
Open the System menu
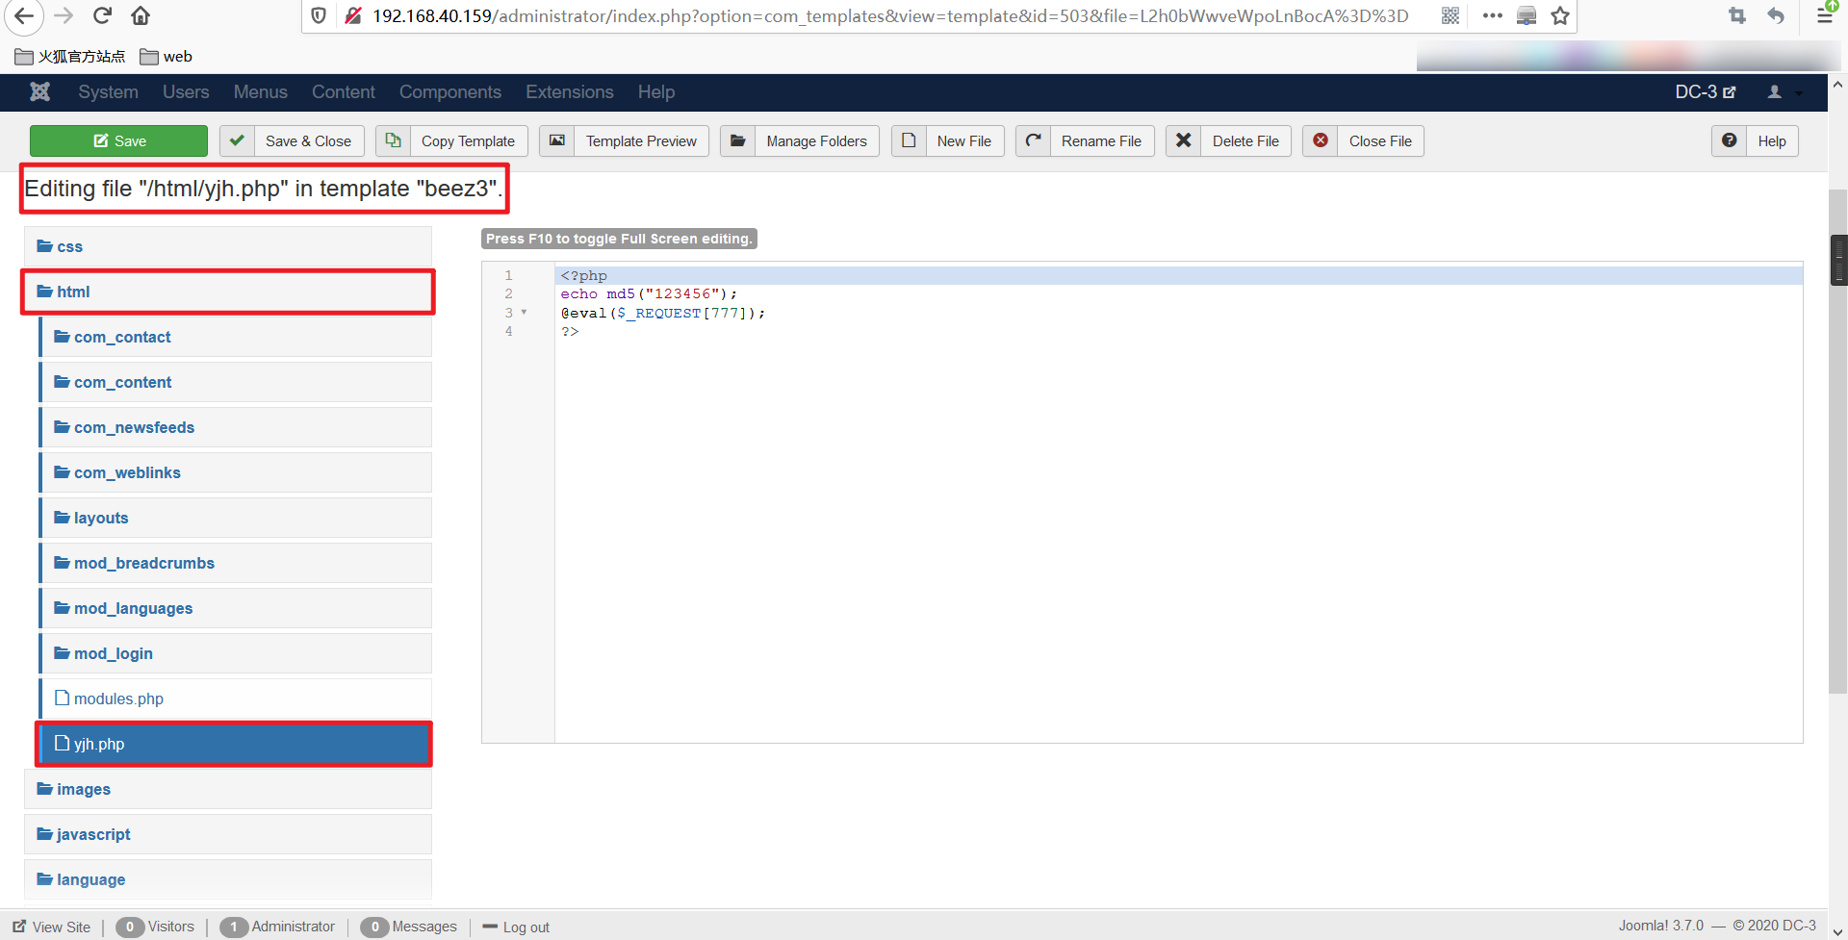108,91
